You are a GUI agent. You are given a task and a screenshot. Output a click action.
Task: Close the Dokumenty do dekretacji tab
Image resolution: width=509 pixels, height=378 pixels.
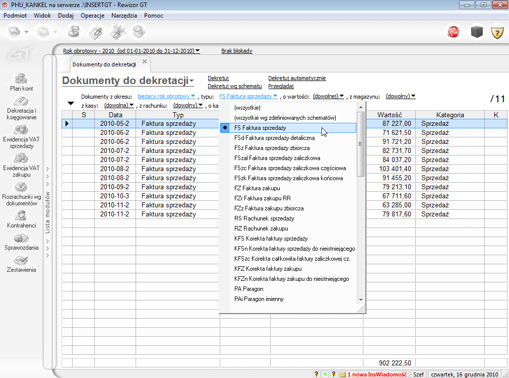(x=144, y=62)
